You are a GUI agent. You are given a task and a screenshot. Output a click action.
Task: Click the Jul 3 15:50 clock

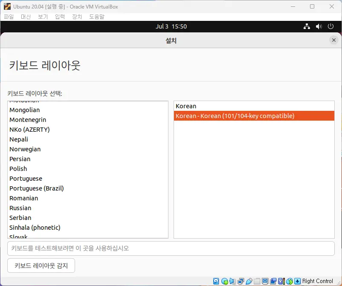(x=171, y=26)
